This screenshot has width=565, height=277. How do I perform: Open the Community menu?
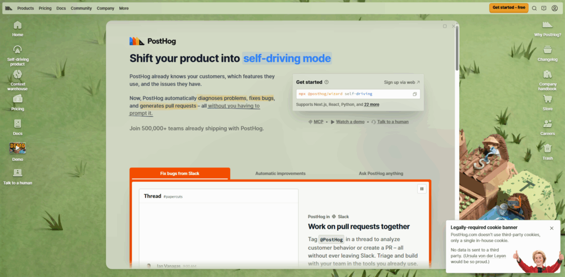(81, 8)
